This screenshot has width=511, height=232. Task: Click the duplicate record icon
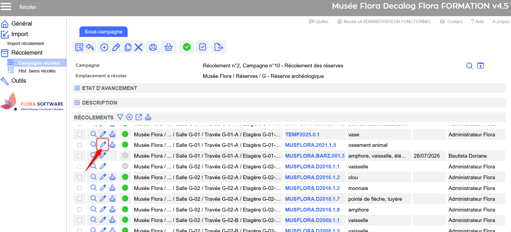click(128, 47)
